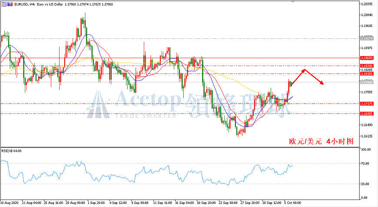Click the 1.18975 price scale label
Image resolution: width=378 pixels, height=207 pixels.
(367, 48)
